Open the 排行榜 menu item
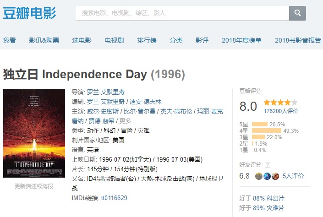Viewport: 323px width, 217px height. 147,40
